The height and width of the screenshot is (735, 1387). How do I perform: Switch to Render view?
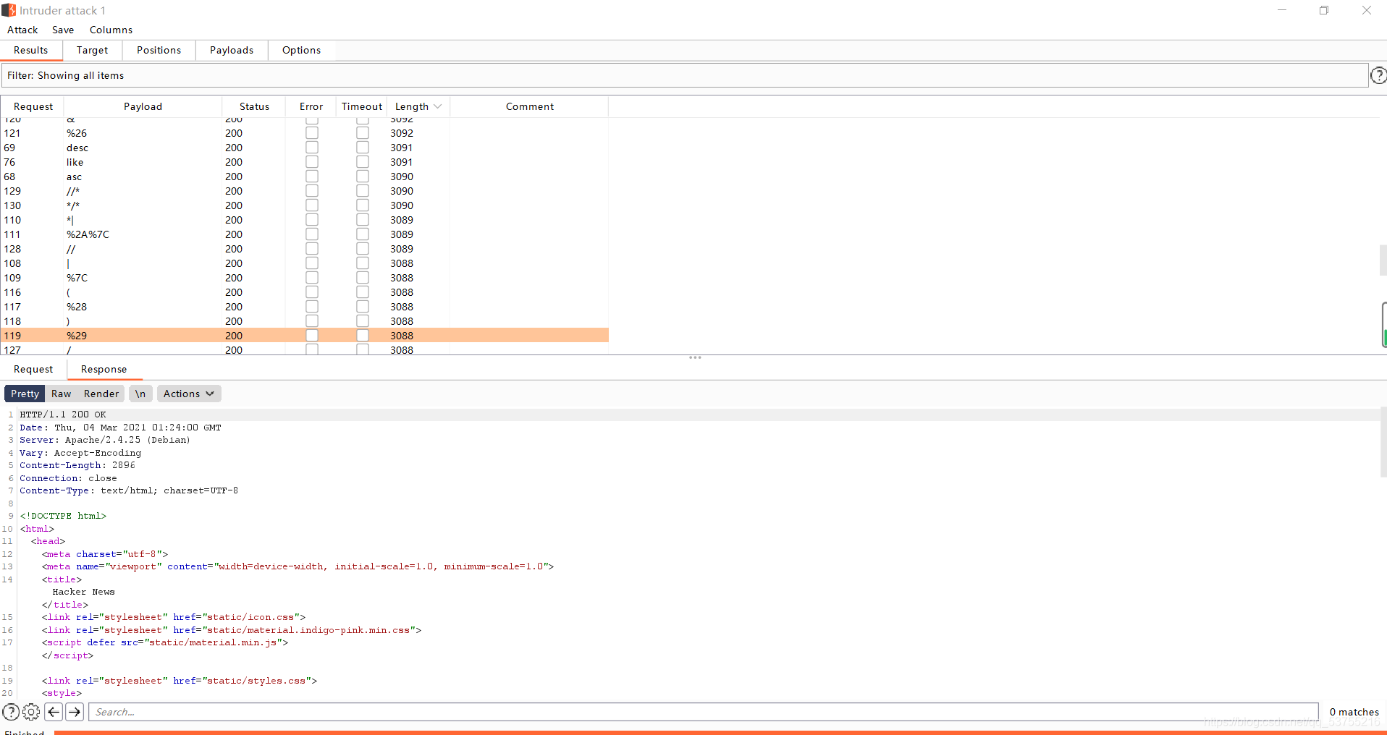pos(101,394)
